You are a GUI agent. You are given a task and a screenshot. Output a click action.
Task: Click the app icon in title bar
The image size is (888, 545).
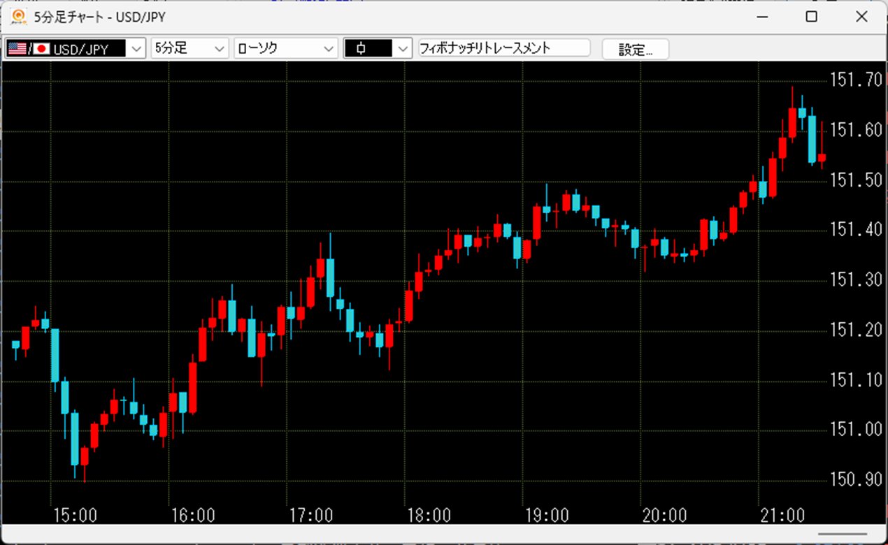19,16
